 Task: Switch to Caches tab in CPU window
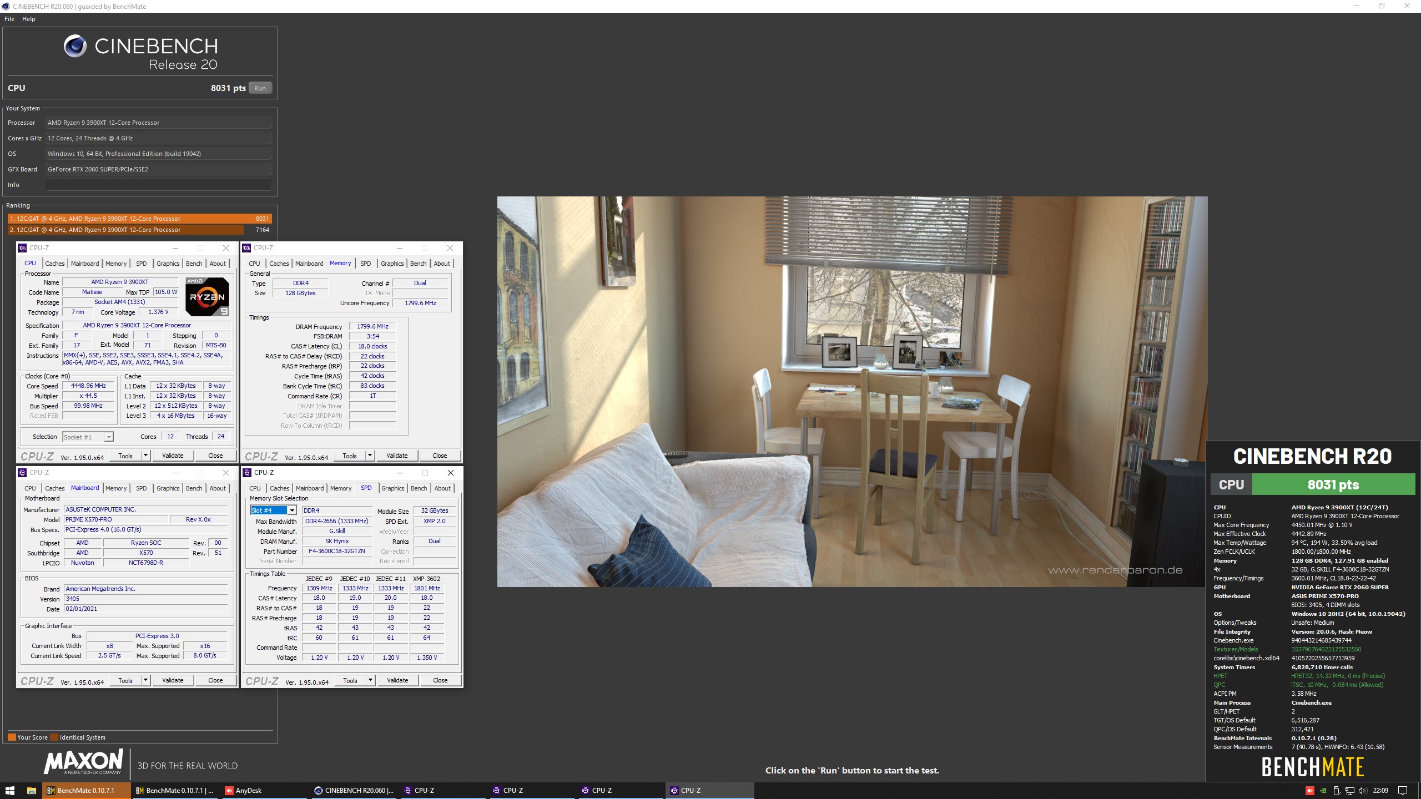pyautogui.click(x=55, y=264)
